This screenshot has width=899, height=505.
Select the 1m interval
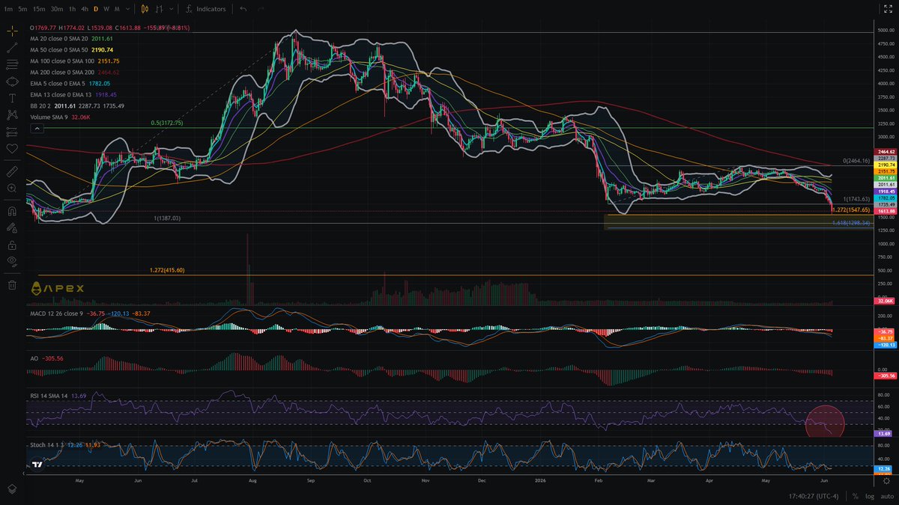[x=7, y=9]
